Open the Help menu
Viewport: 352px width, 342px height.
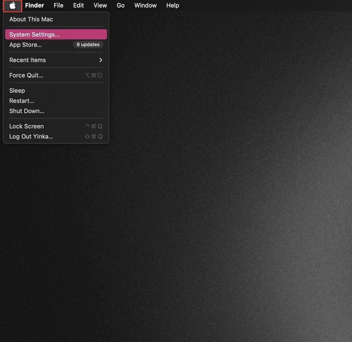[172, 6]
